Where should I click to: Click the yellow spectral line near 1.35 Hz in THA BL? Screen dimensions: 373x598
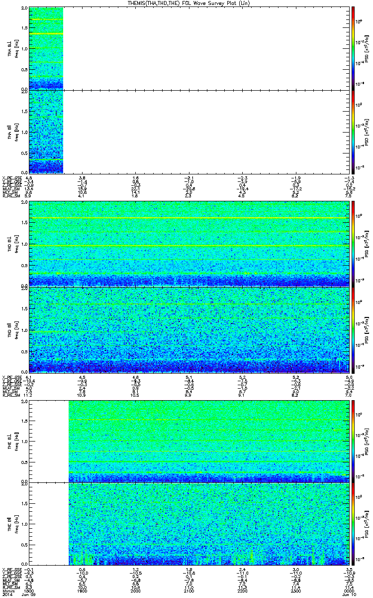[46, 33]
